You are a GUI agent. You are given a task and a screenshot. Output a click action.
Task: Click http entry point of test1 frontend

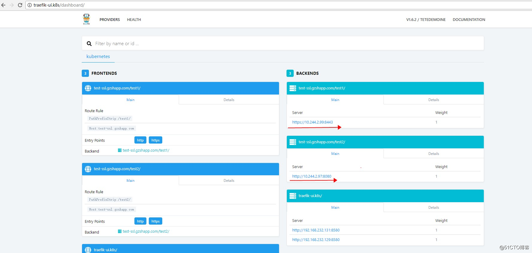(x=140, y=140)
